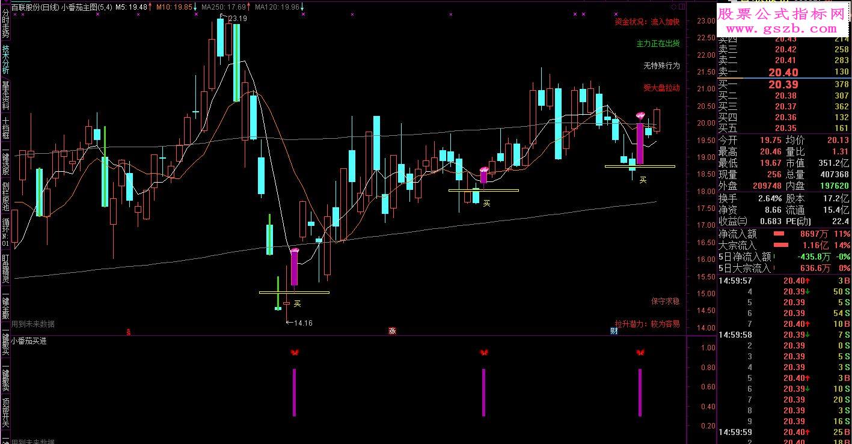Switch to the 技术分析 sidebar tab
Viewport: 852px width, 444px height.
point(5,59)
